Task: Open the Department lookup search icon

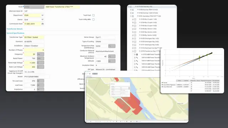Action: [x=42, y=15]
